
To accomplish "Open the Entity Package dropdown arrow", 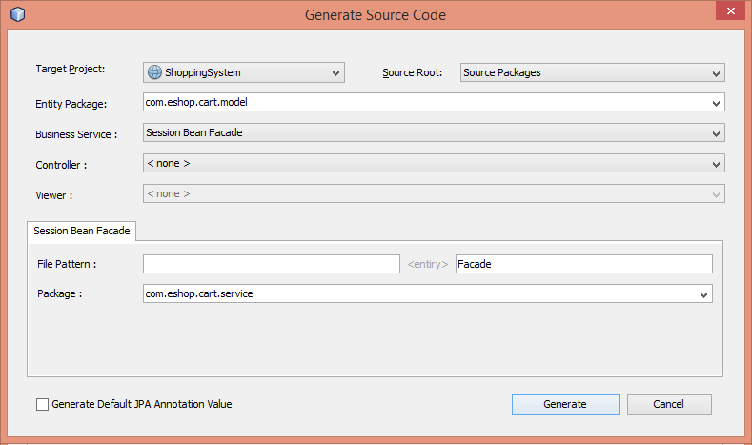I will pyautogui.click(x=716, y=103).
